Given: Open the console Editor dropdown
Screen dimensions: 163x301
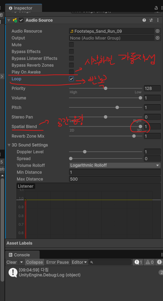Looking at the screenshot, I should (x=79, y=262).
